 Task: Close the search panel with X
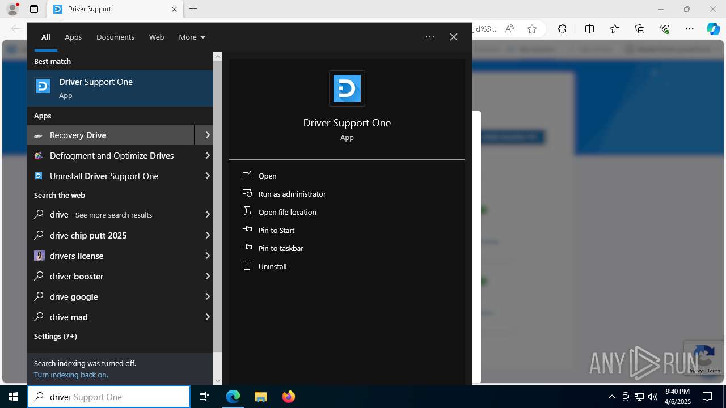pos(454,37)
